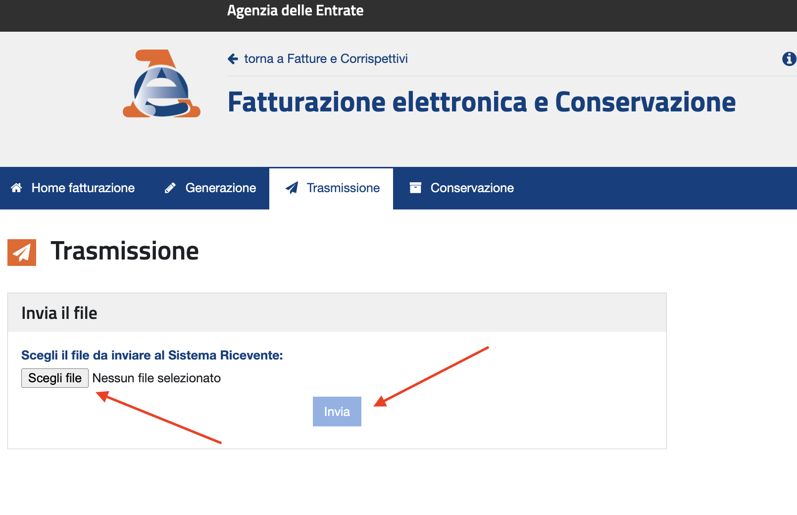Switch to the Generazione tab
This screenshot has height=515, width=797.
tap(210, 188)
